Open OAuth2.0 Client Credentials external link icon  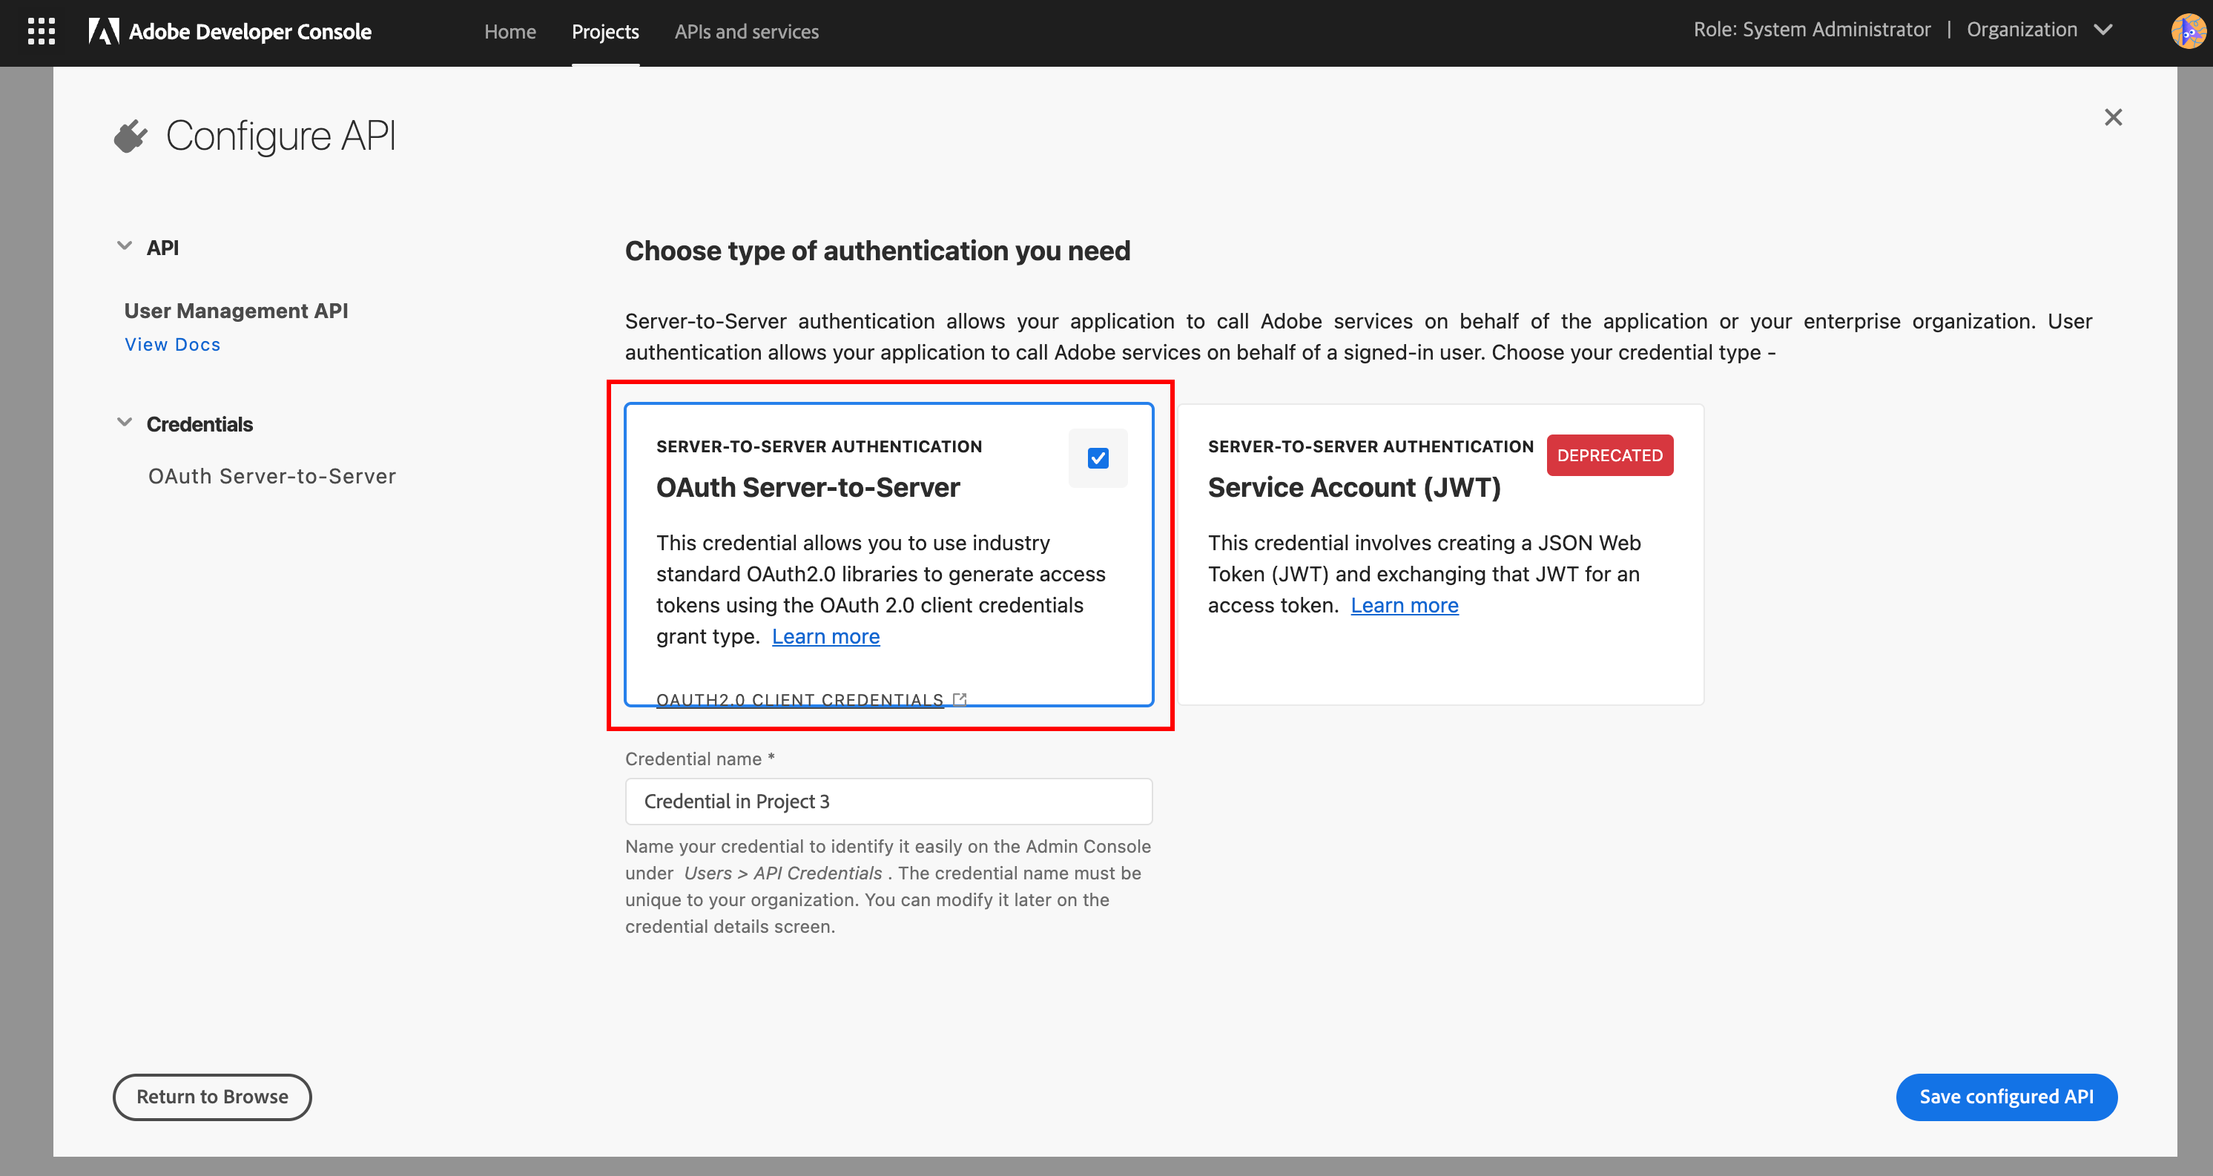[x=960, y=698]
